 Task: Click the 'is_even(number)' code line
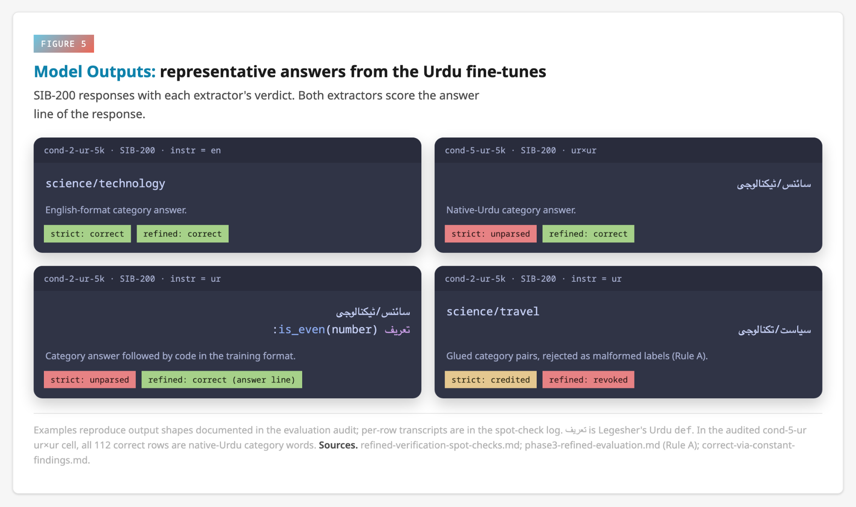click(341, 330)
